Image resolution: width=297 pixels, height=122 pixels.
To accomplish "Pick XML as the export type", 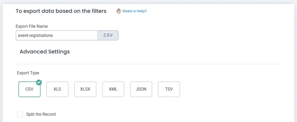I will [113, 89].
